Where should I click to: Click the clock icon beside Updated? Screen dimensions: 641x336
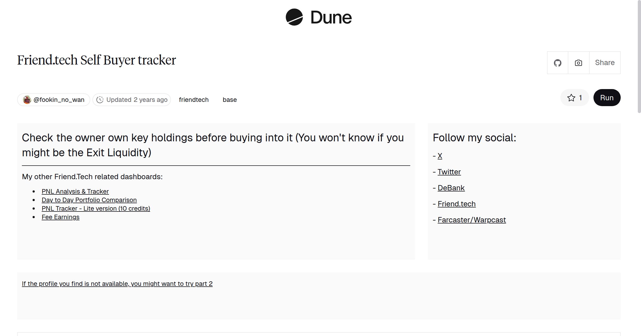100,100
